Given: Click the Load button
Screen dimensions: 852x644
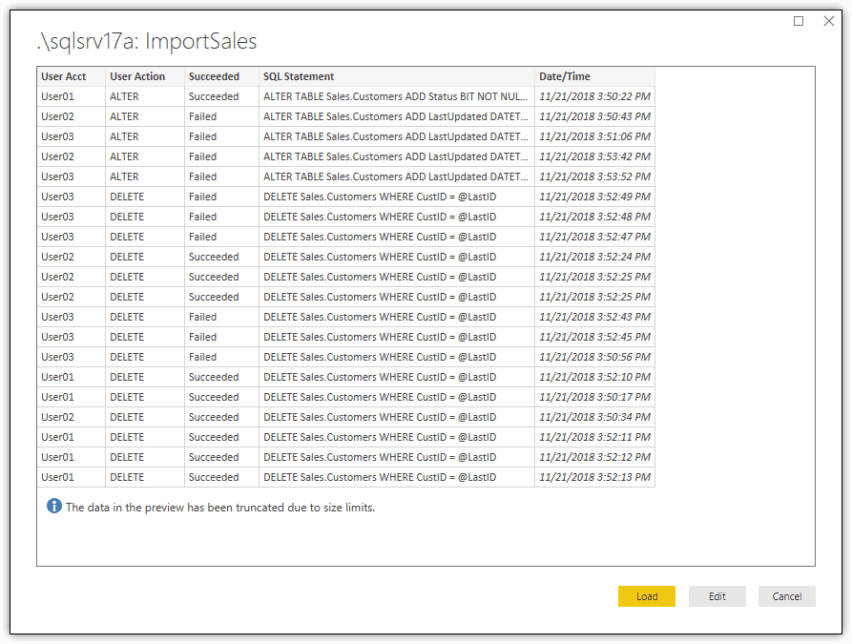Looking at the screenshot, I should point(647,596).
